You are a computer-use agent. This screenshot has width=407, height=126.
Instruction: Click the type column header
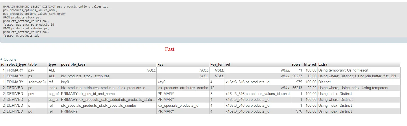point(52,64)
